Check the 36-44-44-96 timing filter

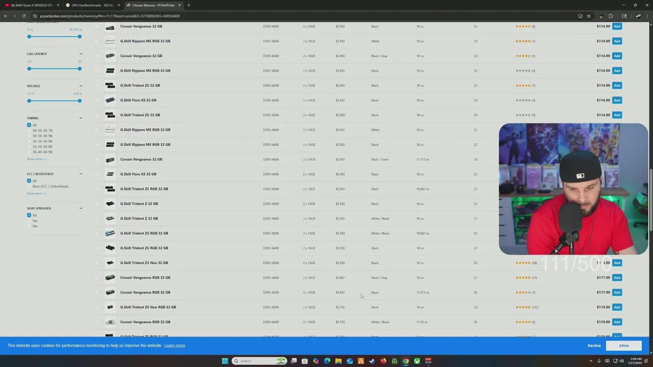click(29, 152)
